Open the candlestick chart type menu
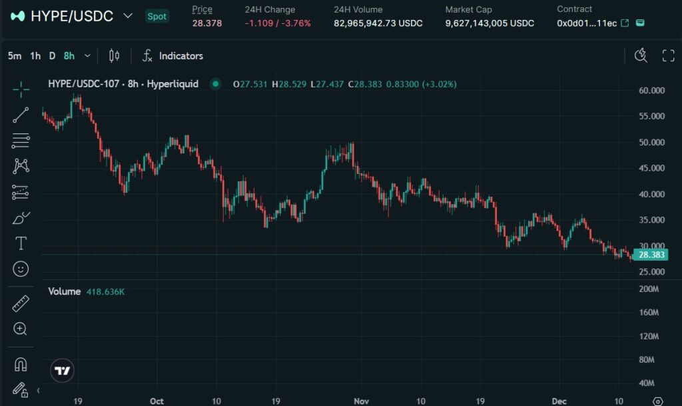This screenshot has width=682, height=406. point(114,56)
